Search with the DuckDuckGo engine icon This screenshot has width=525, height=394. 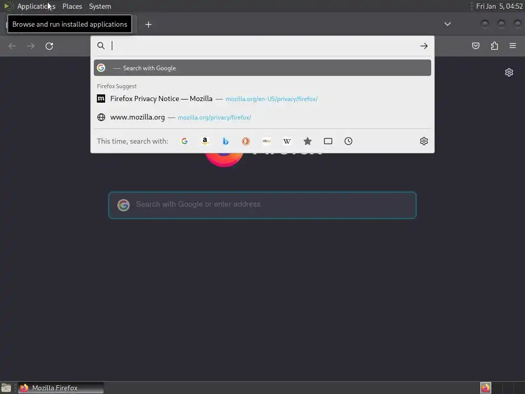pyautogui.click(x=246, y=141)
